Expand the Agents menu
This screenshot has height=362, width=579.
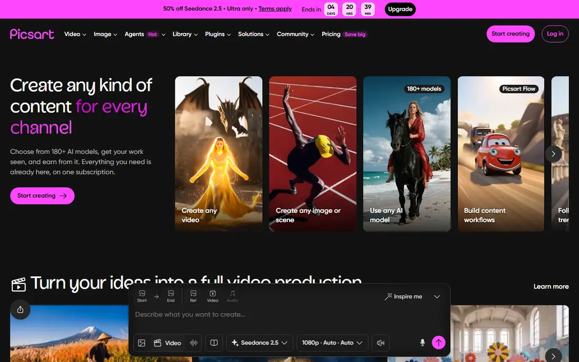145,34
